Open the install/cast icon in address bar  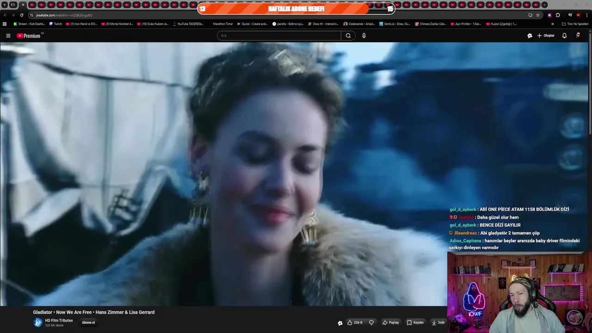click(x=530, y=15)
